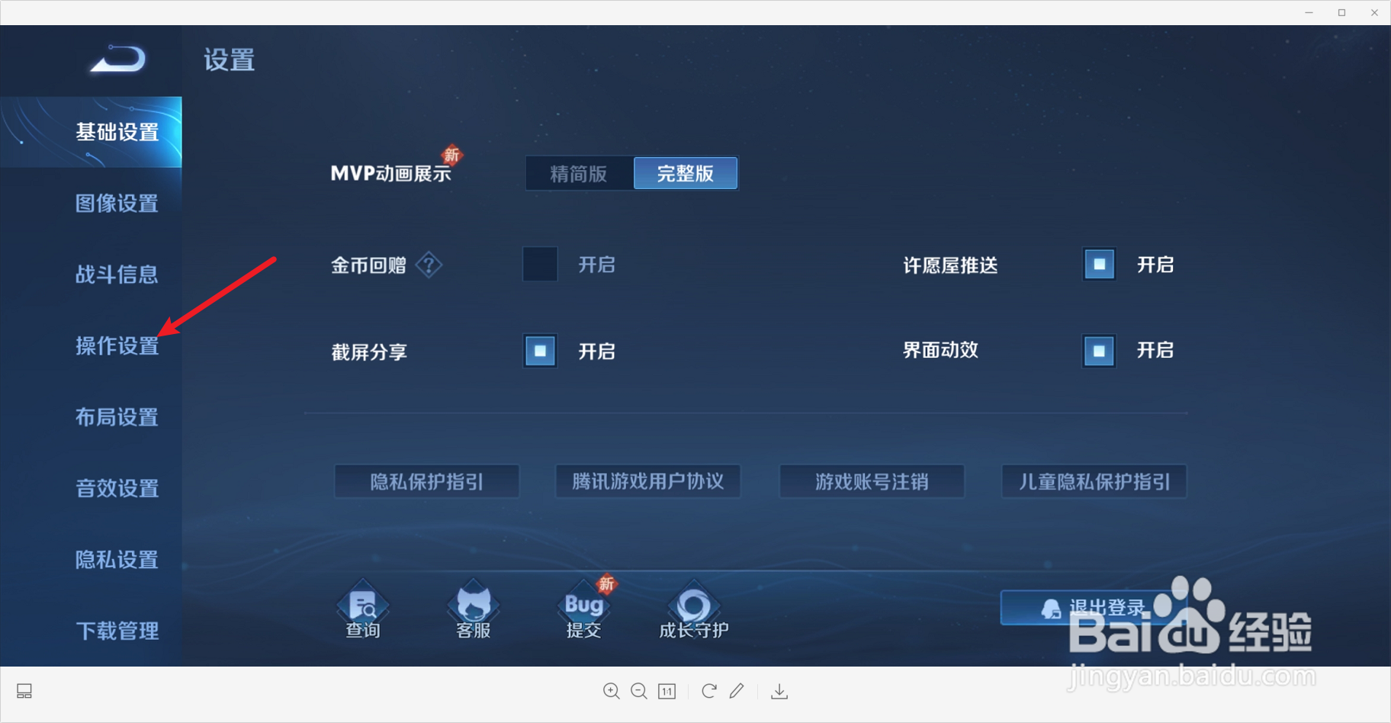Enable the 金币回赠 checkbox
Screen dimensions: 1391x723
coord(539,265)
